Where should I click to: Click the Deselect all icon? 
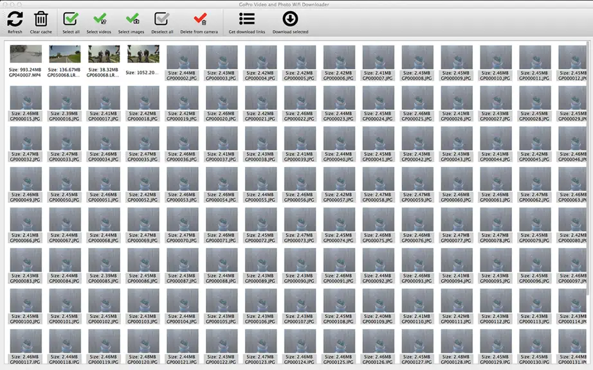pos(161,19)
